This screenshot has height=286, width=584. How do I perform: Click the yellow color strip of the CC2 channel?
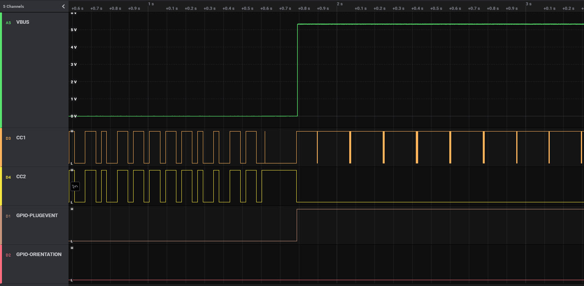tap(1, 186)
